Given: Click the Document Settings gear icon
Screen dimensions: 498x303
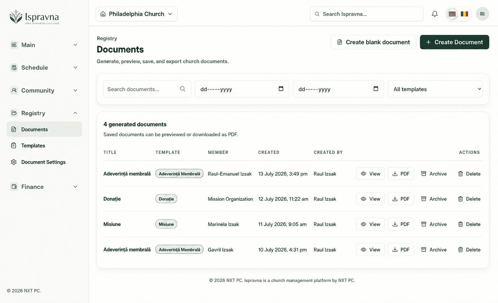Looking at the screenshot, I should 14,162.
